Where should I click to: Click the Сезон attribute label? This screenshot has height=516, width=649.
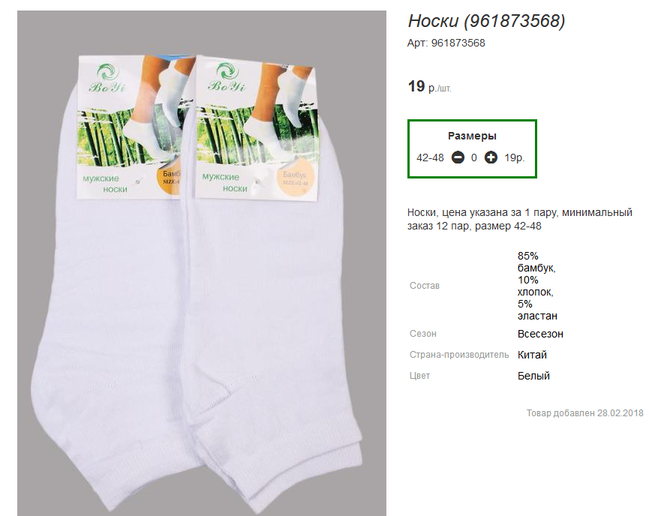pyautogui.click(x=423, y=334)
